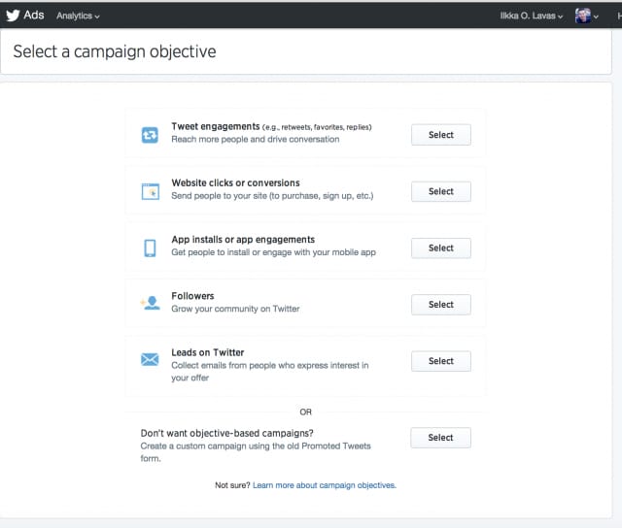This screenshot has width=622, height=528.
Task: Select App installs or app engagements
Action: coord(440,248)
